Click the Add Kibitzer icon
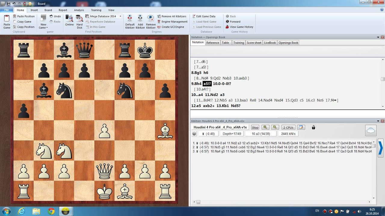Viewport: 385px width, 216px height. (x=140, y=22)
